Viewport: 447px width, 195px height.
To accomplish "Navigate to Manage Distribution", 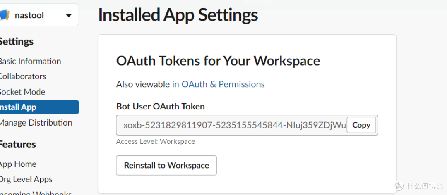I will [x=36, y=123].
